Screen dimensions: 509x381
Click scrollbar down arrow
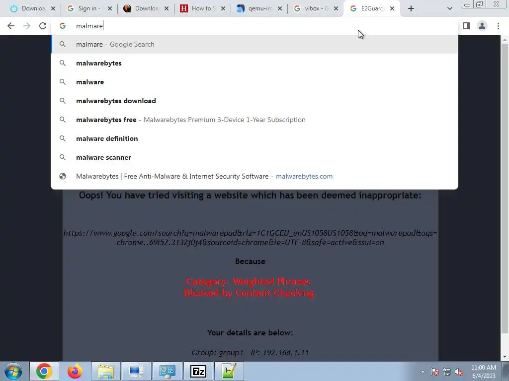(505, 357)
